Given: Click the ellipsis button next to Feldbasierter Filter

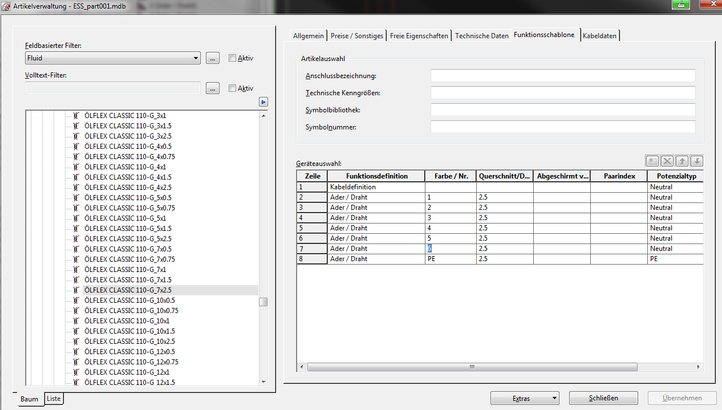Looking at the screenshot, I should 213,58.
